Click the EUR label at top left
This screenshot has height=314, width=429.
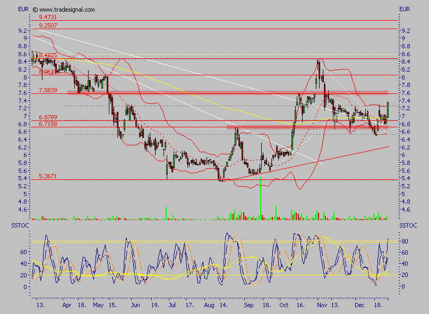24,10
